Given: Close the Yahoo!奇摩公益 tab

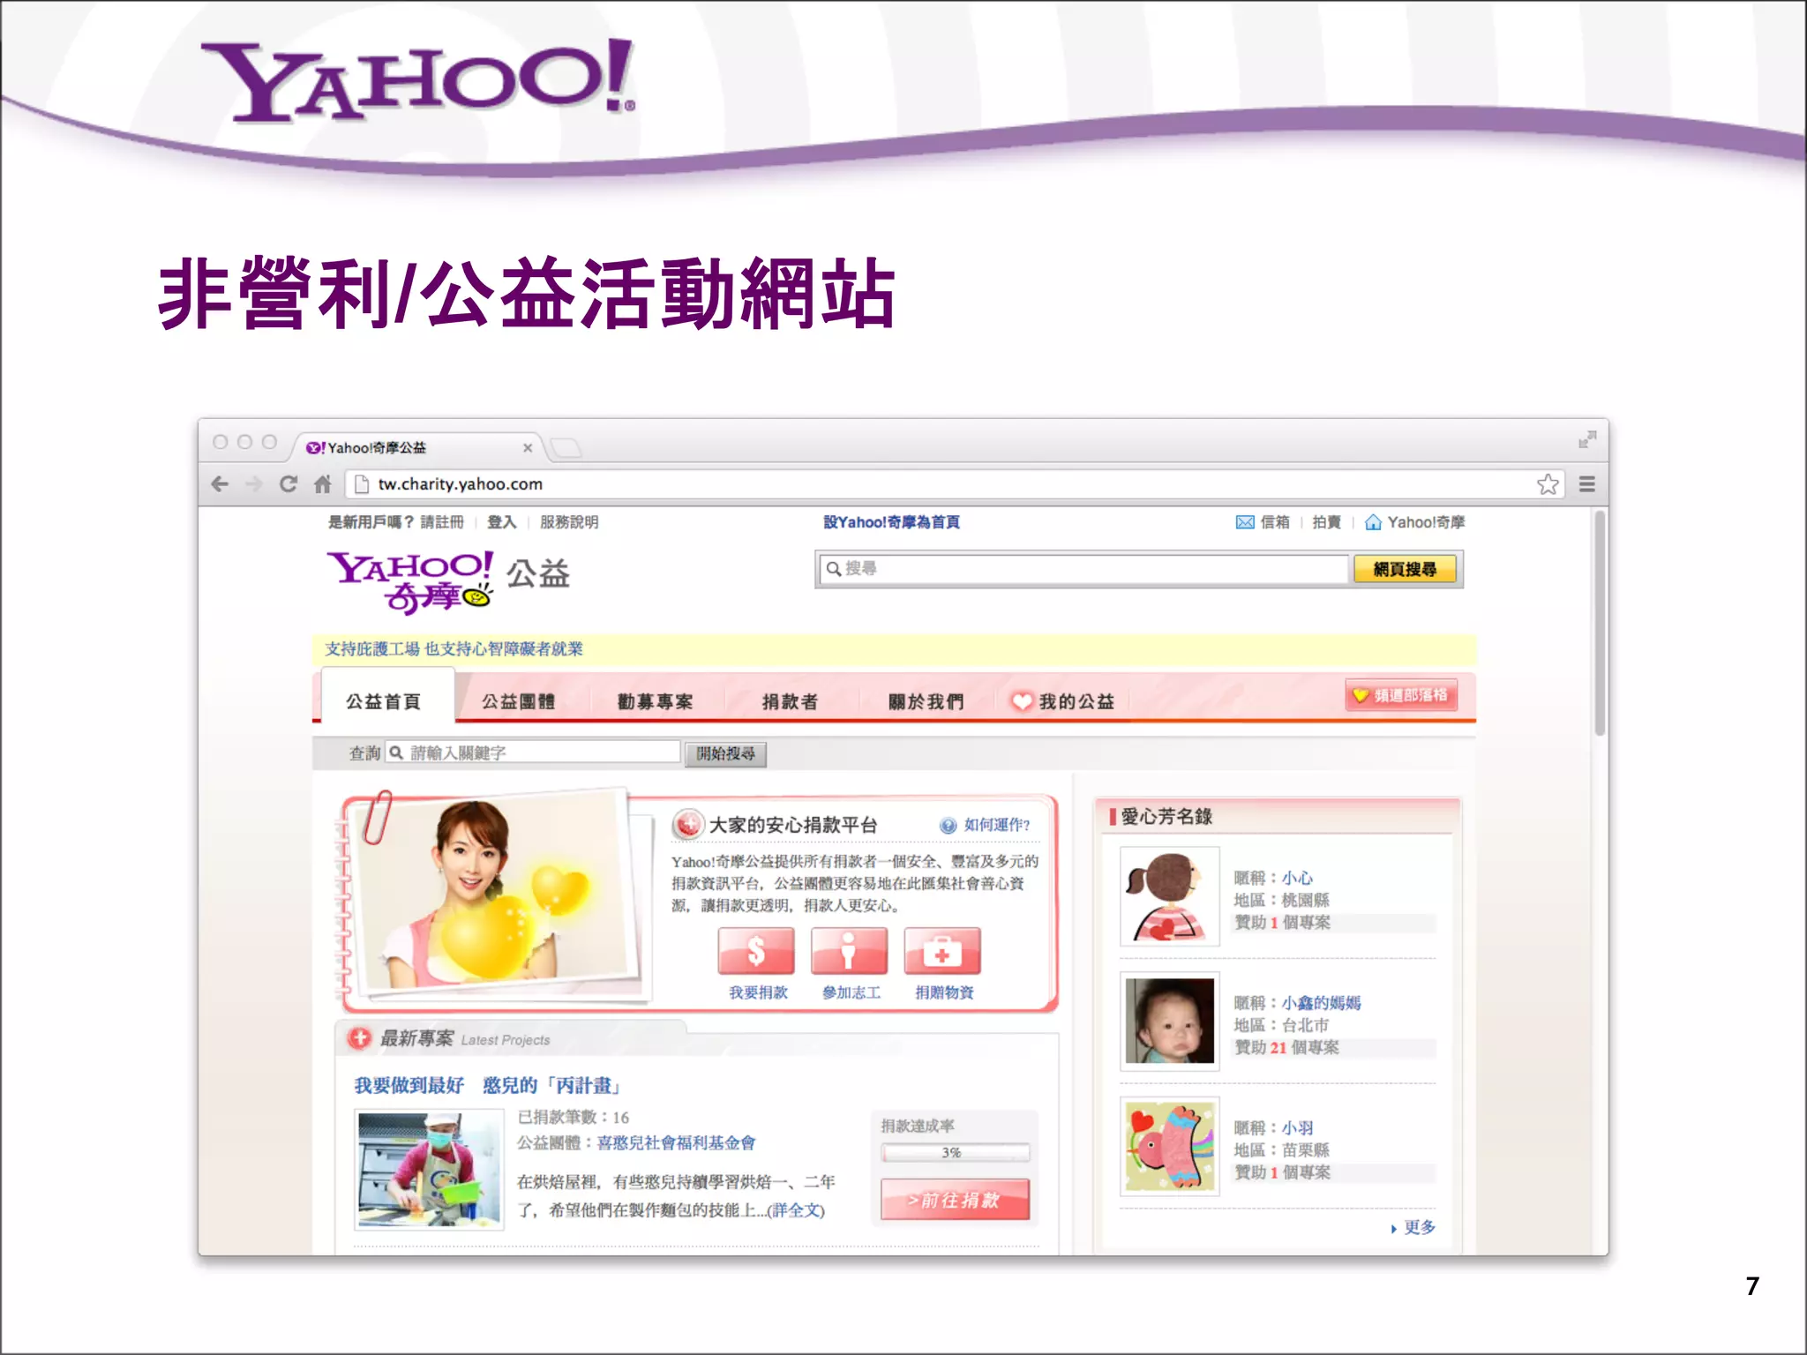Looking at the screenshot, I should [528, 447].
